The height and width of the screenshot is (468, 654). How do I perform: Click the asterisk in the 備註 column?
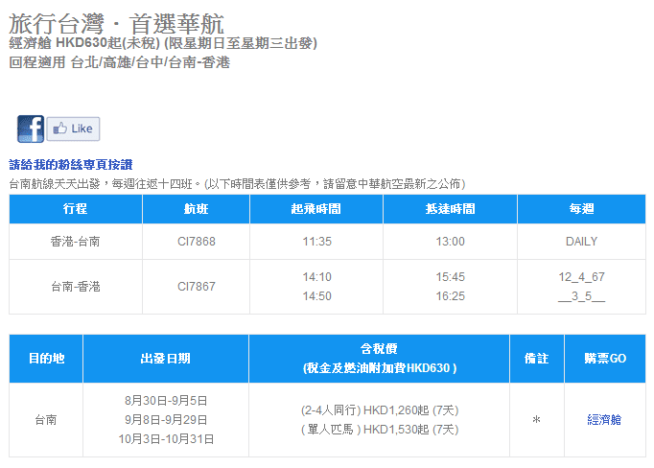pyautogui.click(x=536, y=420)
